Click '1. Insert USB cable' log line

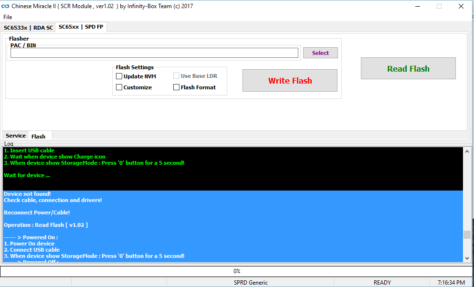29,150
